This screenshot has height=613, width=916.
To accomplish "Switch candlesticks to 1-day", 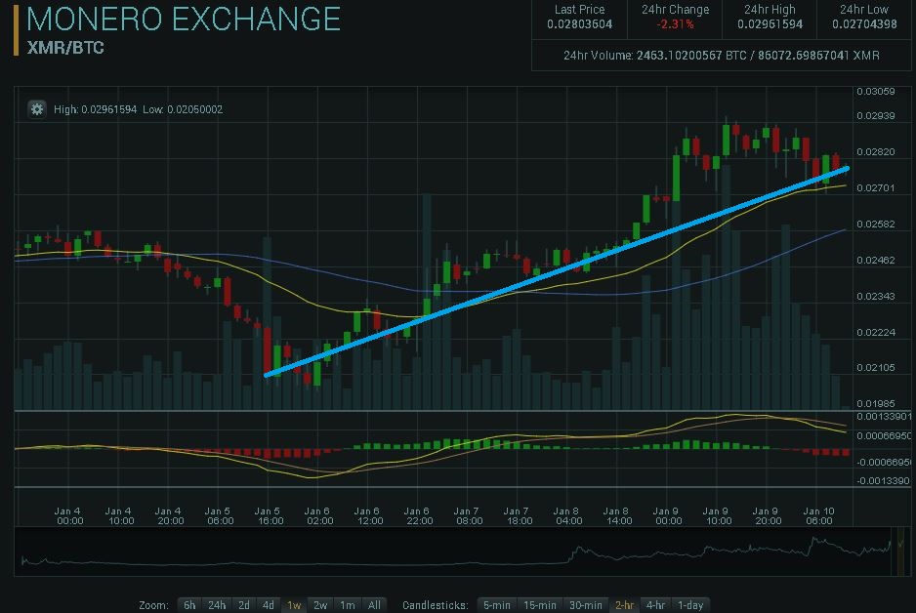I will tap(689, 605).
